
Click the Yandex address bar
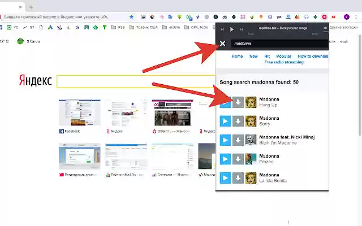[64, 17]
